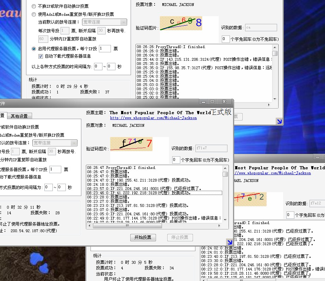Open the whopopular.com/Michael-Jackson link in front window
The height and width of the screenshot is (281, 325).
(153, 118)
